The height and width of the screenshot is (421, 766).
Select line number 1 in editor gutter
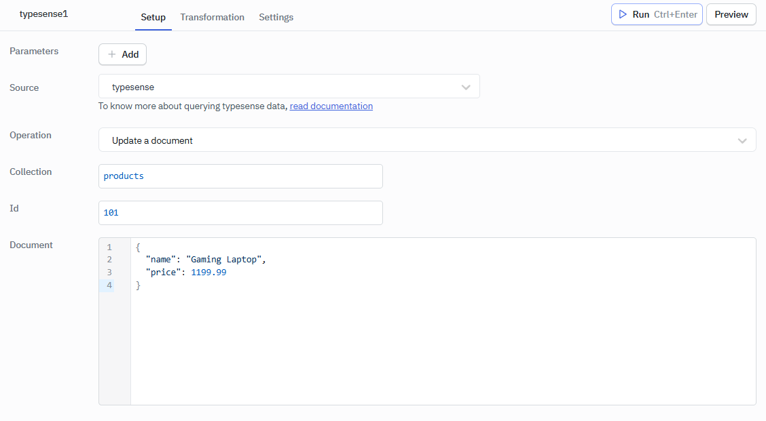109,247
